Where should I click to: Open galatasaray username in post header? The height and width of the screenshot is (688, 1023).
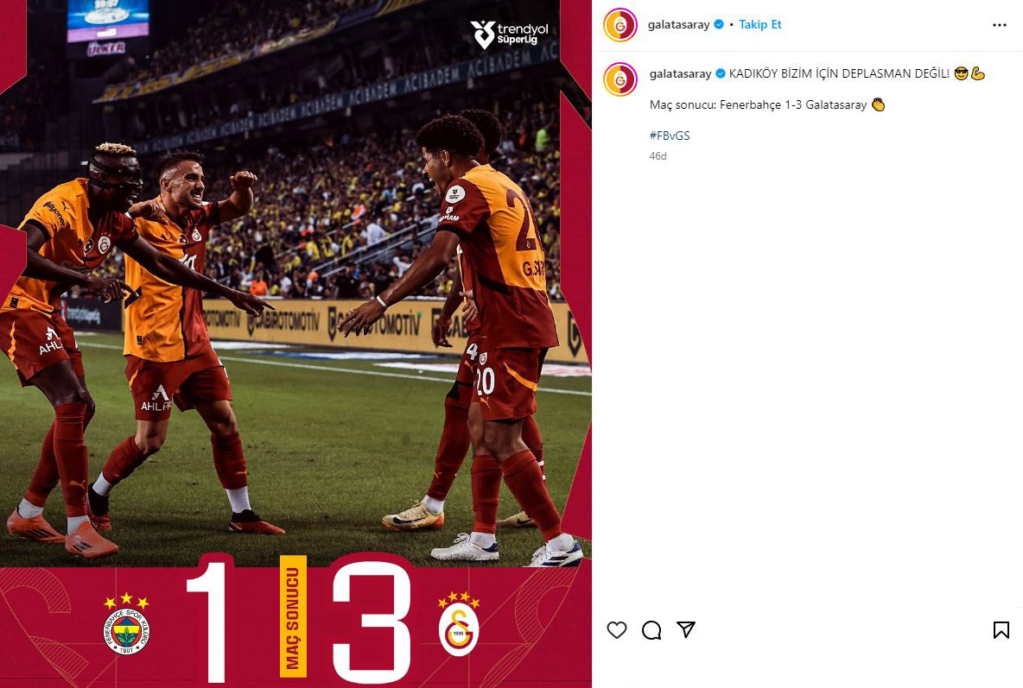pos(678,24)
